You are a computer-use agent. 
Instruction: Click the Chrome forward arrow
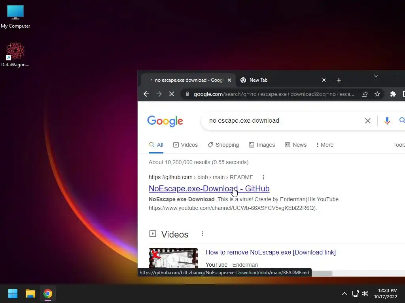point(159,94)
